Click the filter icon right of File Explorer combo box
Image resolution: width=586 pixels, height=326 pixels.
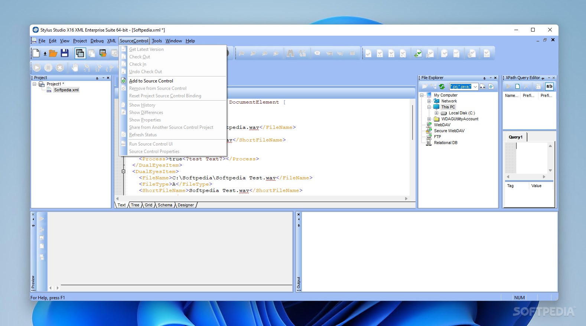tap(482, 87)
